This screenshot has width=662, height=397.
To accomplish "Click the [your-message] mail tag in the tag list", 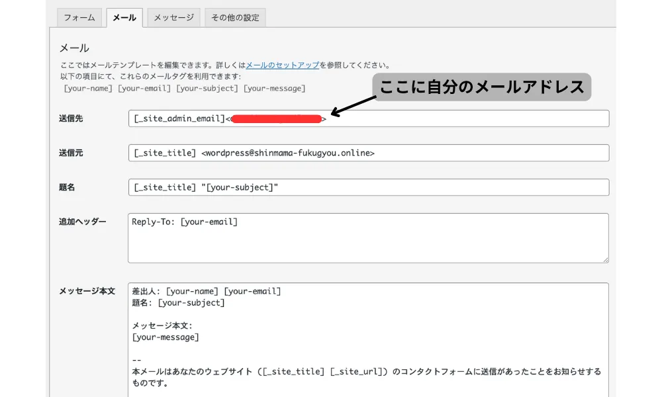I will pos(274,88).
